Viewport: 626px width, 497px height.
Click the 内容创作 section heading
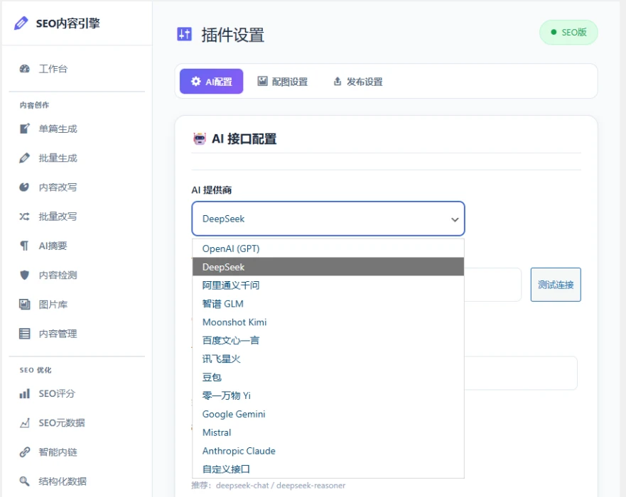34,105
